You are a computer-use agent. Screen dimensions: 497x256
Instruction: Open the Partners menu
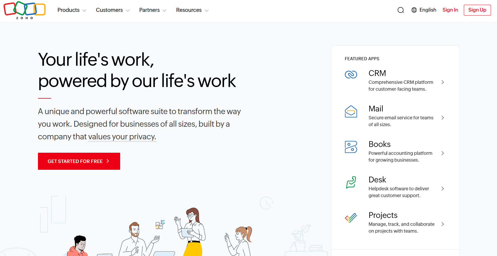click(x=153, y=10)
